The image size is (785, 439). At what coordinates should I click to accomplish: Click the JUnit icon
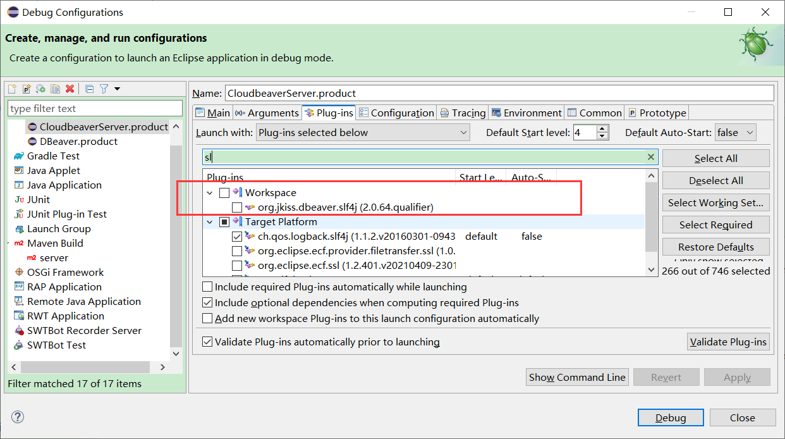tap(19, 199)
